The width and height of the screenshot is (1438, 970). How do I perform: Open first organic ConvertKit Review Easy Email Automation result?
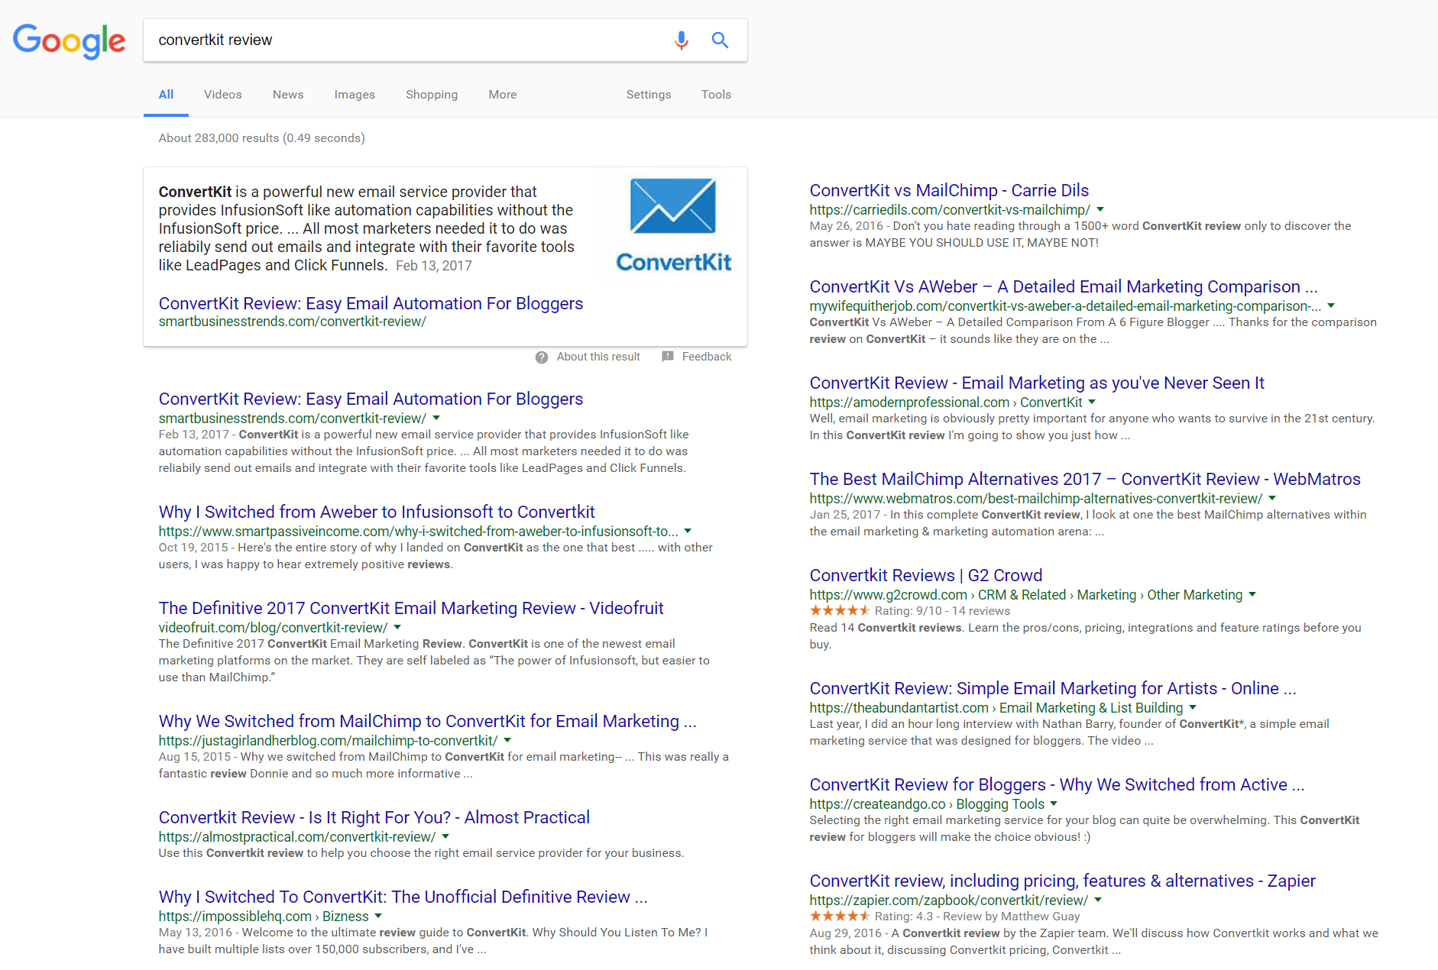coord(371,399)
